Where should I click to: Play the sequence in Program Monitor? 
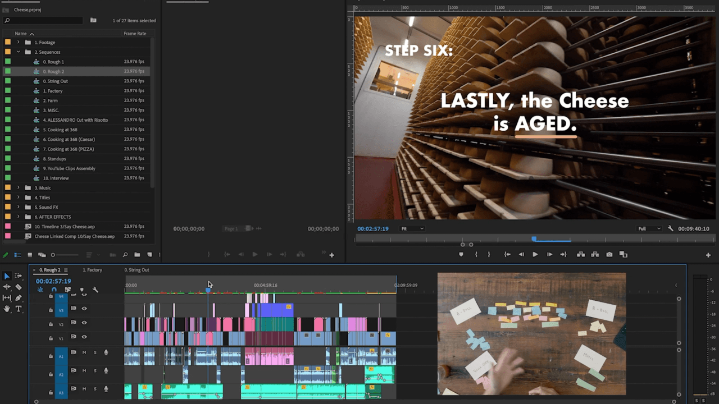[x=535, y=254]
